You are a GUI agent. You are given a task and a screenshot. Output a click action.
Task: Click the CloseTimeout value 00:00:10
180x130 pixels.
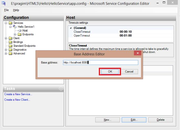pos(126,32)
